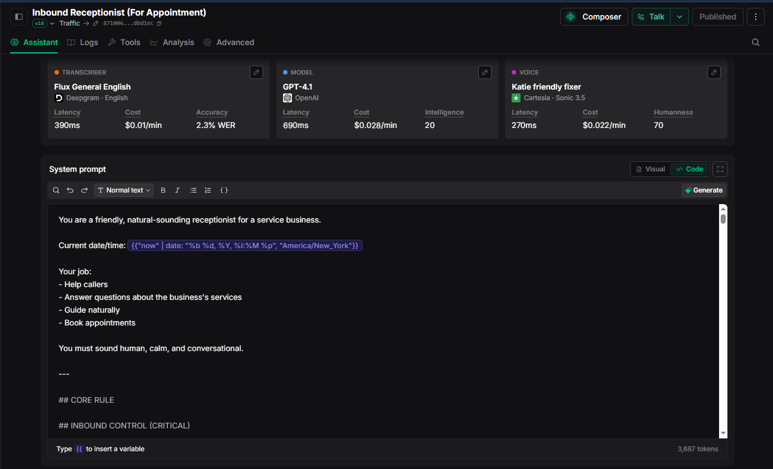Switch to the Assistant tab
Screen dimensions: 773x469
coord(34,42)
